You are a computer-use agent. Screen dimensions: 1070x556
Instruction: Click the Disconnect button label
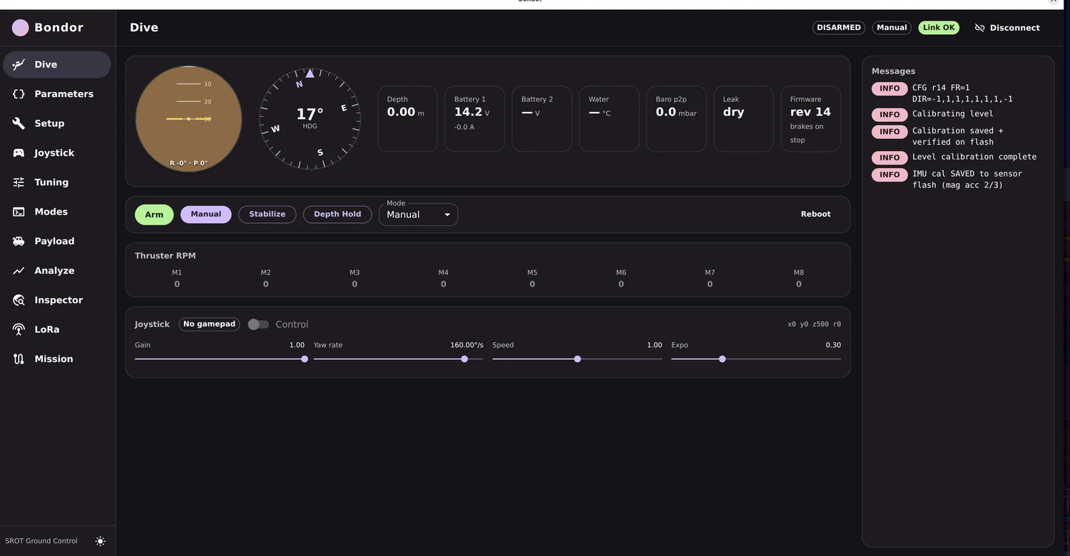click(1015, 28)
